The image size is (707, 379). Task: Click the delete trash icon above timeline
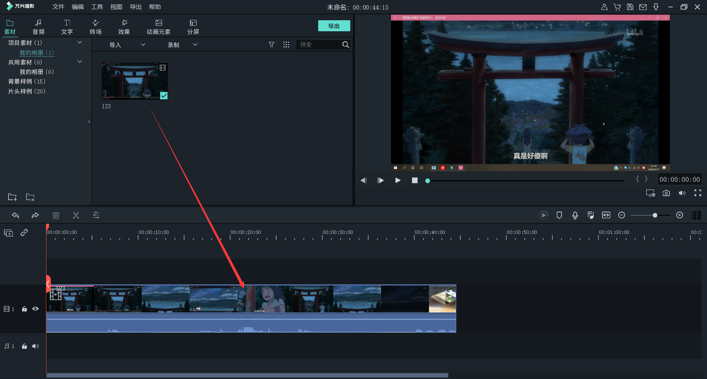tap(56, 215)
